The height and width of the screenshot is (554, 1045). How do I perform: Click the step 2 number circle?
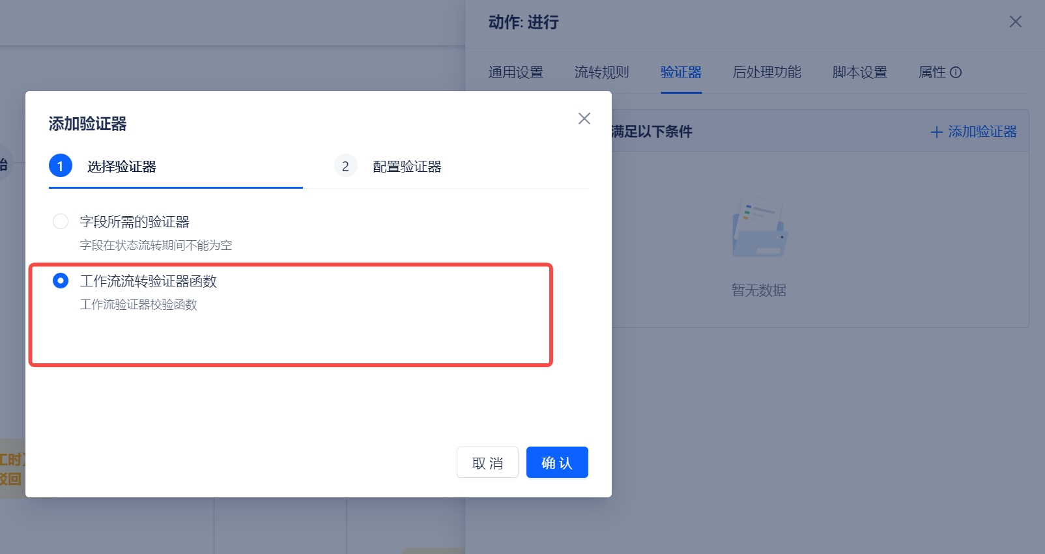tap(345, 166)
